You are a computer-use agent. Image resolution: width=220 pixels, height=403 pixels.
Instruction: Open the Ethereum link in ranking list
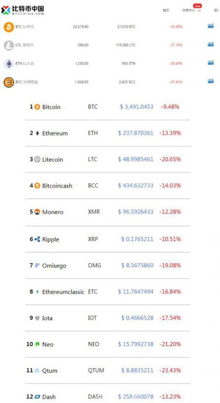(55, 133)
